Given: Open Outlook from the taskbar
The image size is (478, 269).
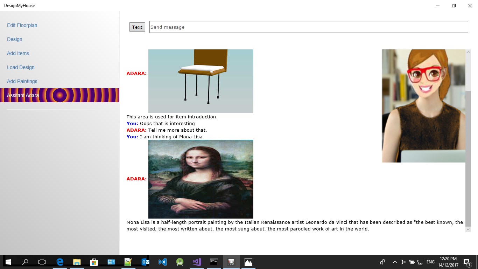Looking at the screenshot, I should [x=146, y=262].
